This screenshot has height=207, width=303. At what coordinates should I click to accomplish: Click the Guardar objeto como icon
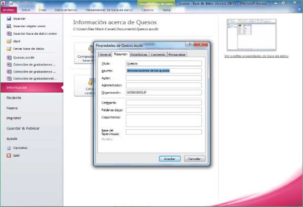[9, 26]
